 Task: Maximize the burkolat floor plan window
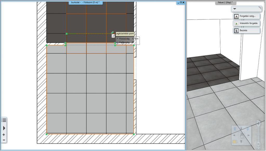pyautogui.click(x=181, y=3)
